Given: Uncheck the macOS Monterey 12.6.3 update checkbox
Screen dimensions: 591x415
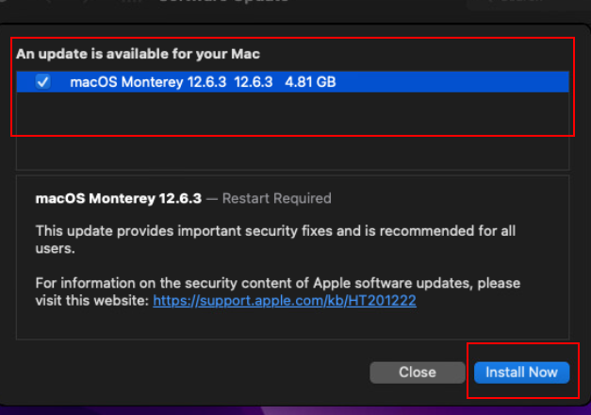Looking at the screenshot, I should [x=43, y=81].
